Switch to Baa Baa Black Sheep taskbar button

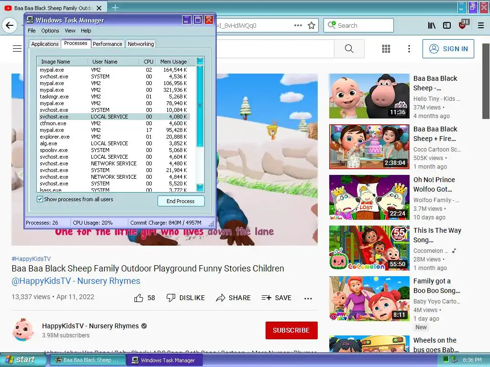[x=87, y=360]
